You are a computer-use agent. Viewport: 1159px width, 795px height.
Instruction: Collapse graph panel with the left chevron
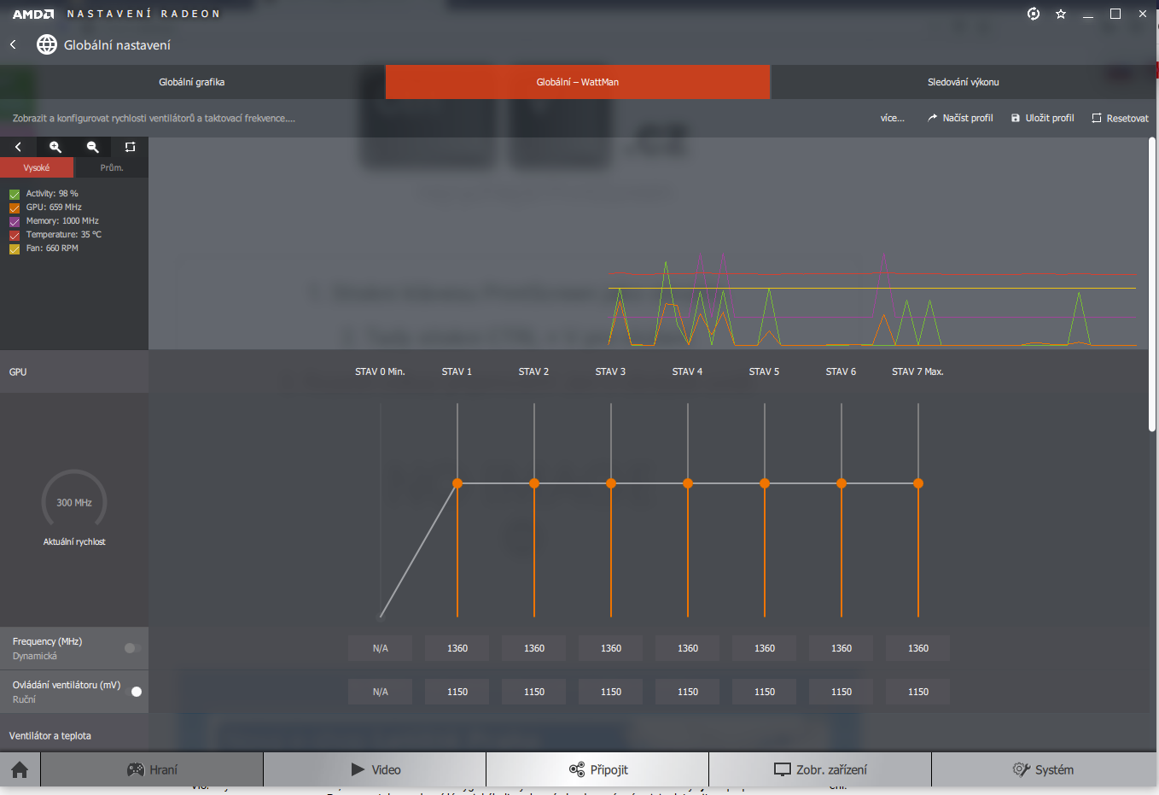coord(18,147)
